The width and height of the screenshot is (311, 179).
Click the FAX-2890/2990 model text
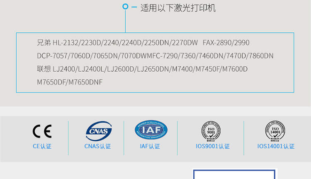click(226, 43)
